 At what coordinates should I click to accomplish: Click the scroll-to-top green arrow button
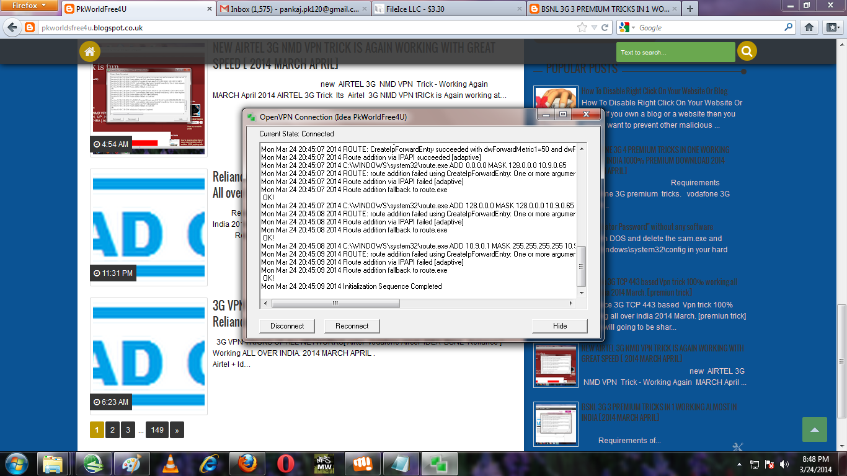click(815, 430)
